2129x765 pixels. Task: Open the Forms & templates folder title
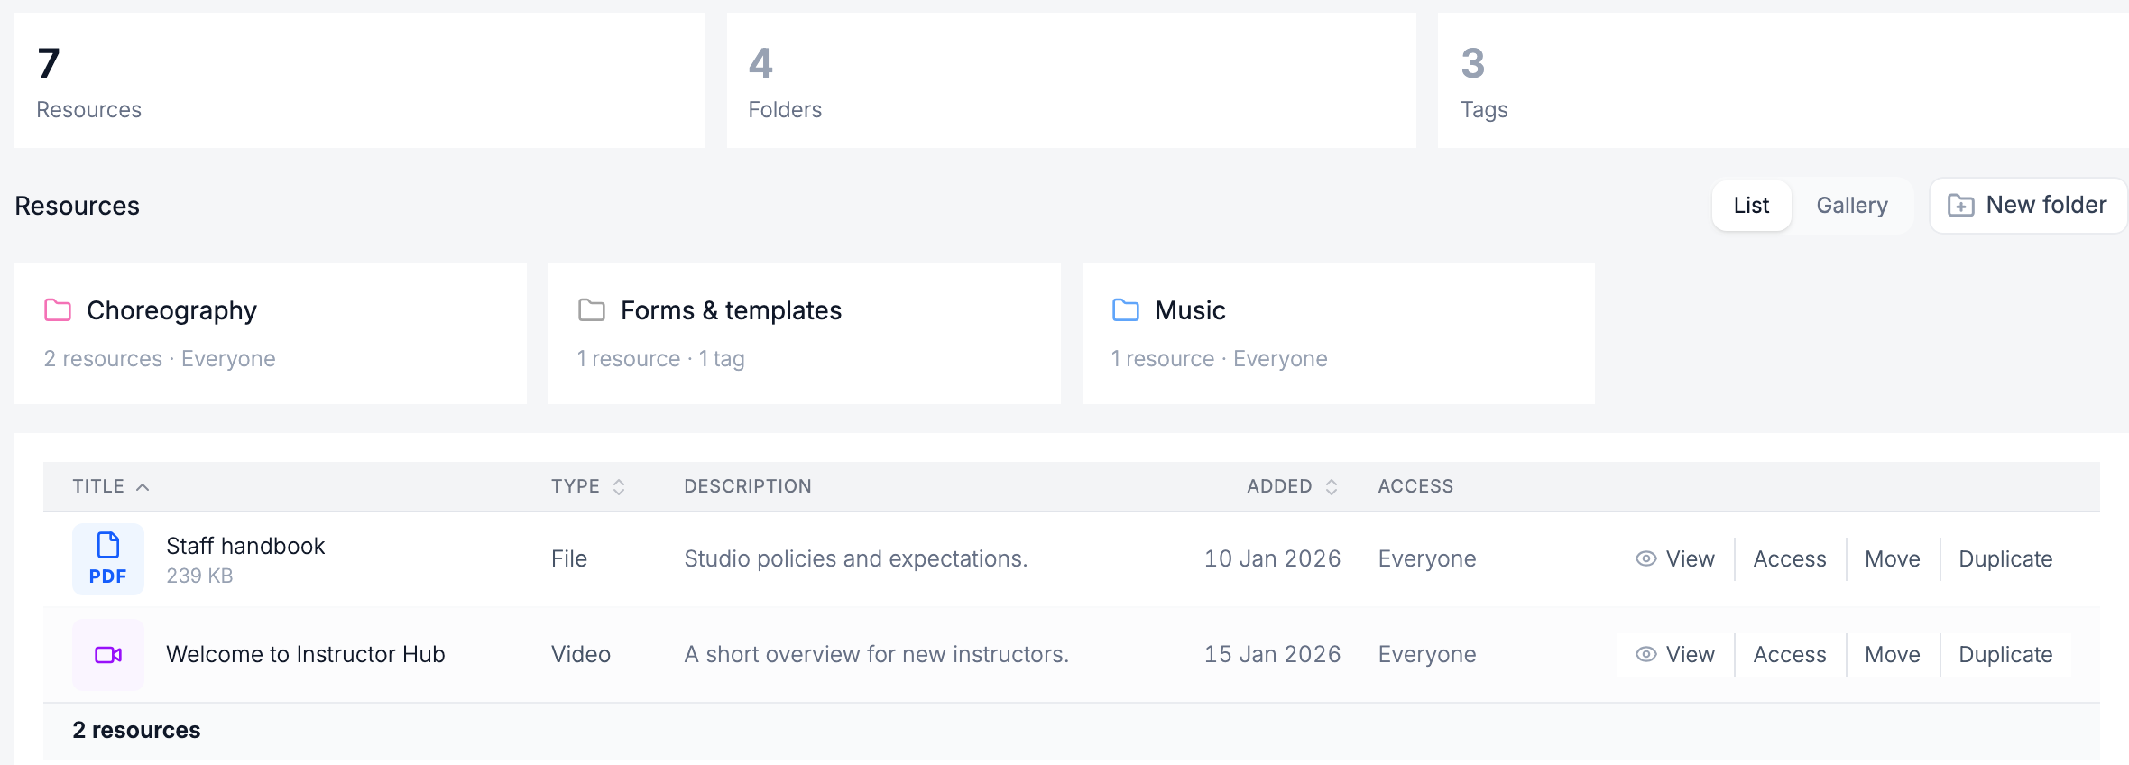pyautogui.click(x=731, y=310)
